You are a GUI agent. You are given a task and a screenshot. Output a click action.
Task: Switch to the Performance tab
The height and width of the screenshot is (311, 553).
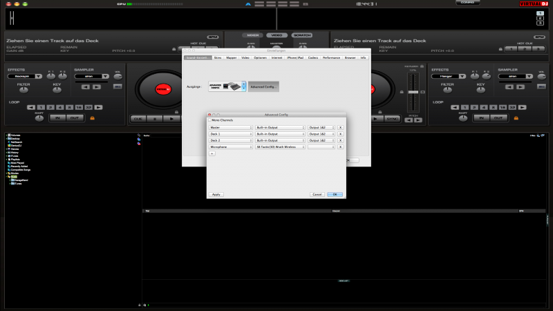(331, 57)
